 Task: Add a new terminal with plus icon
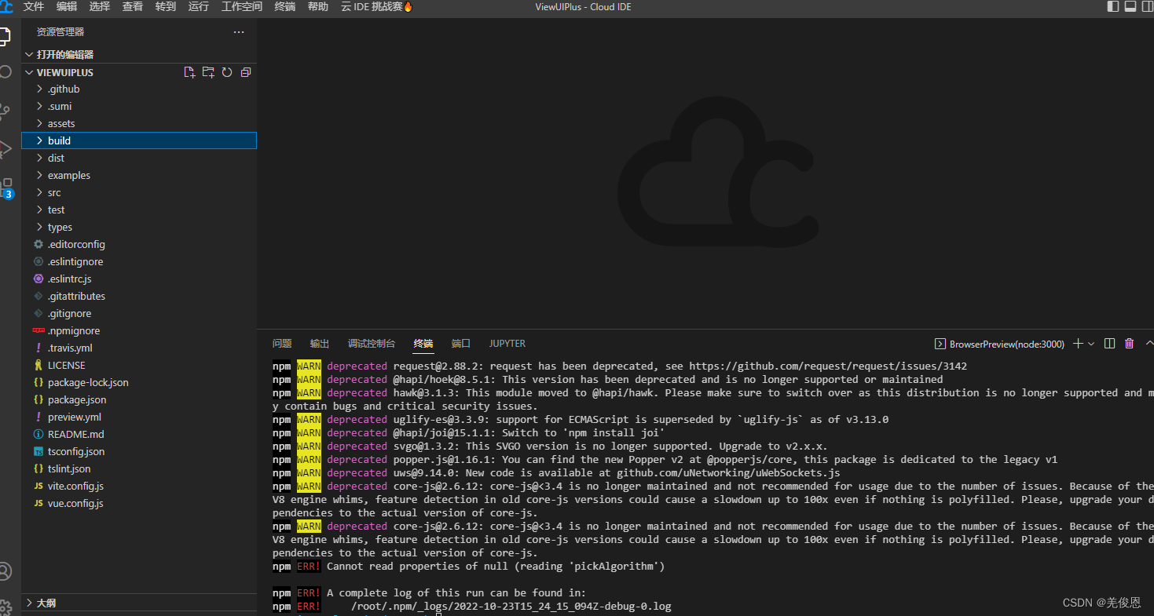[x=1078, y=344]
